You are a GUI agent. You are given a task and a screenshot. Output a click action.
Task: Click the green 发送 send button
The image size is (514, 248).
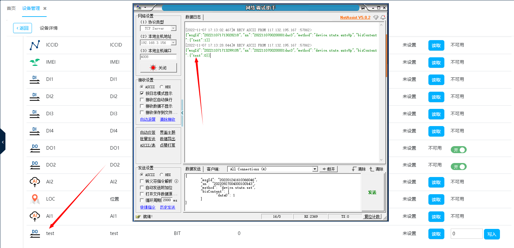pos(372,192)
